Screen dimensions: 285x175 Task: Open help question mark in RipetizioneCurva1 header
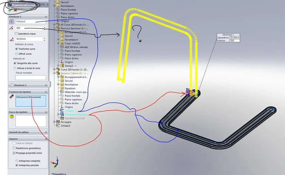coord(46,5)
